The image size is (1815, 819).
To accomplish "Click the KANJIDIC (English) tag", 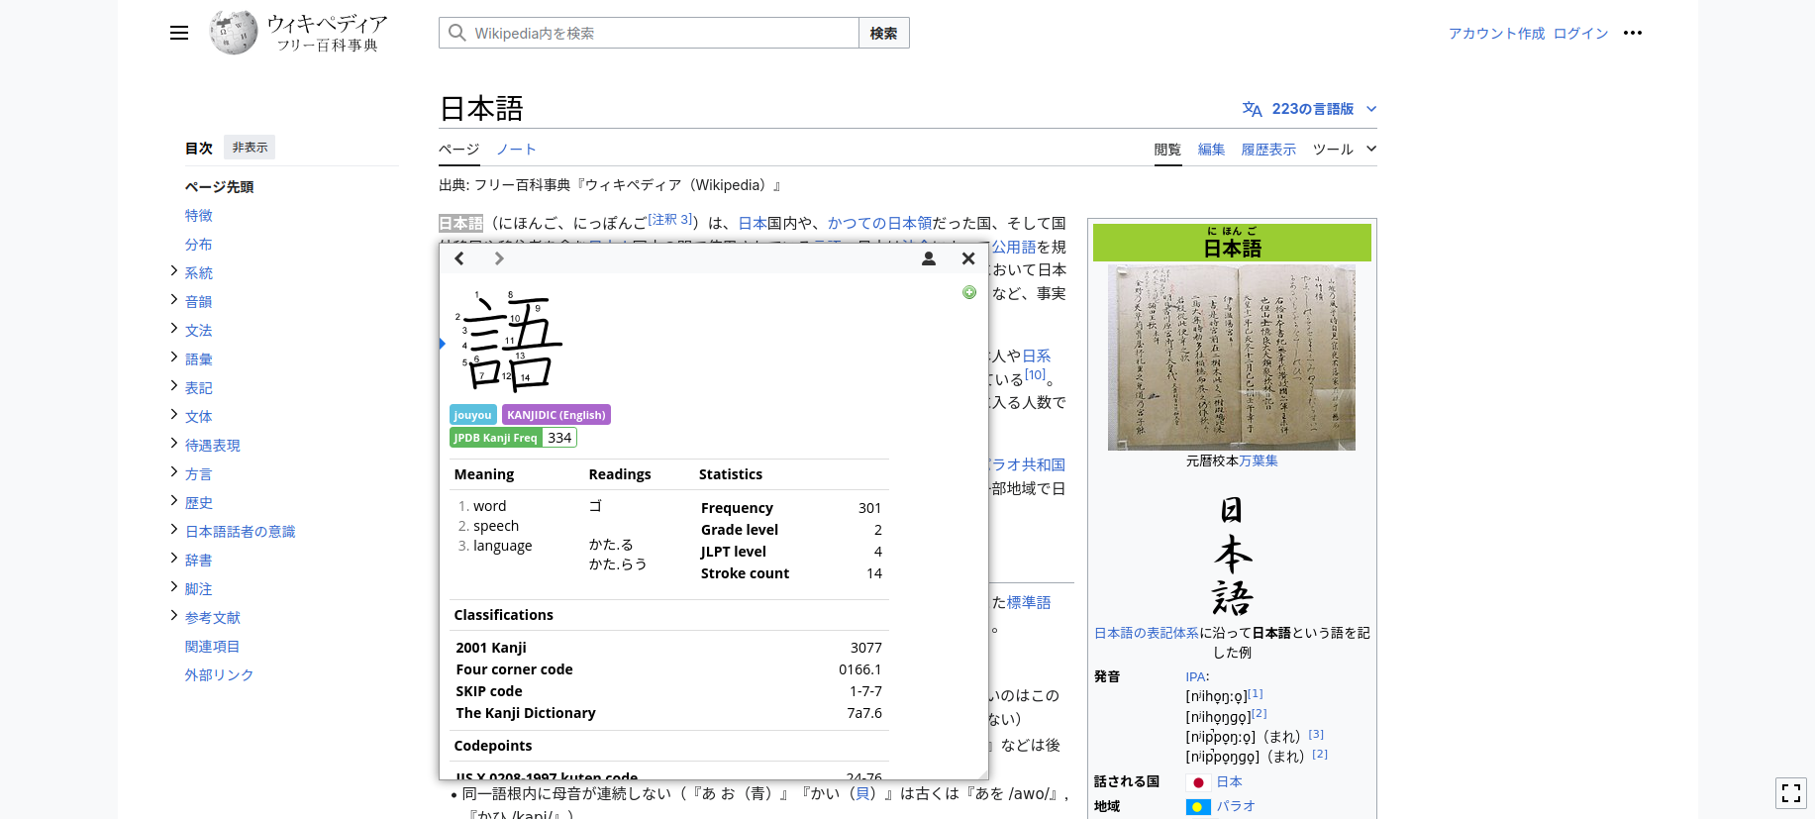I will click(x=555, y=415).
